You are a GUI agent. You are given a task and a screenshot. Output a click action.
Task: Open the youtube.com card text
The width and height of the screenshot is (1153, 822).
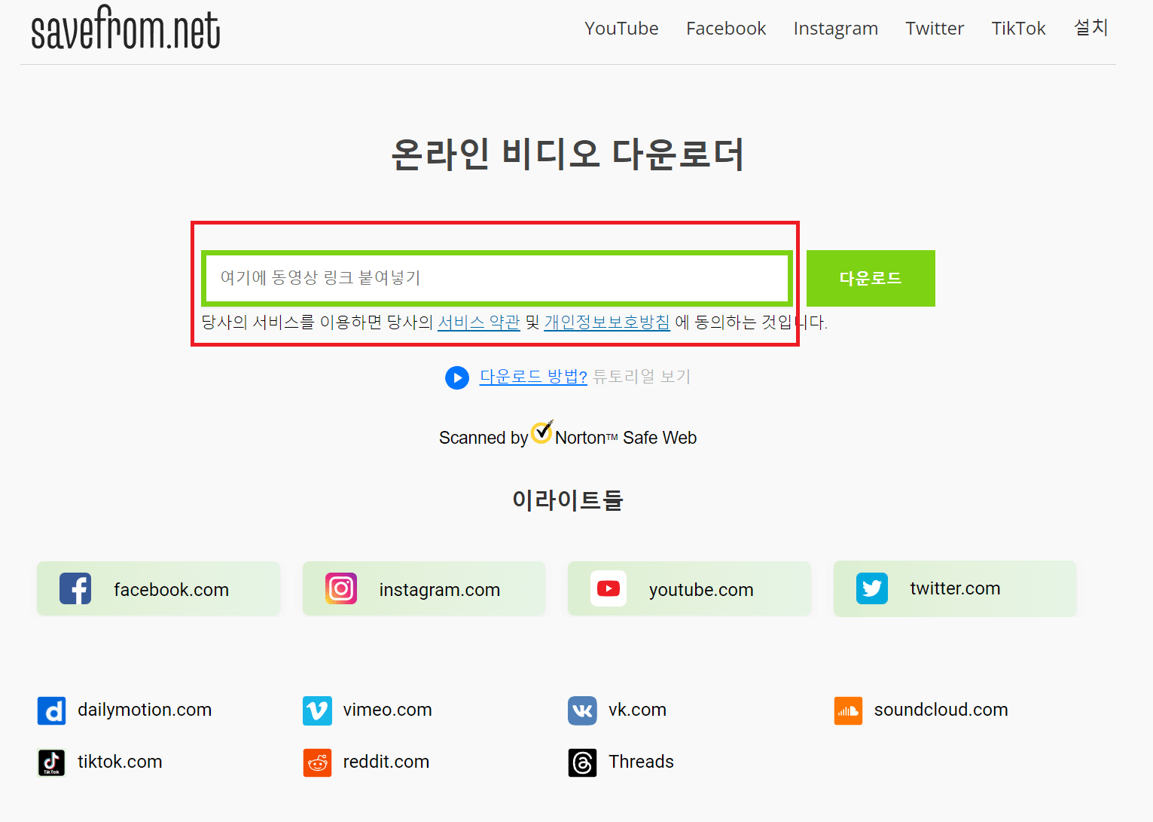coord(701,590)
